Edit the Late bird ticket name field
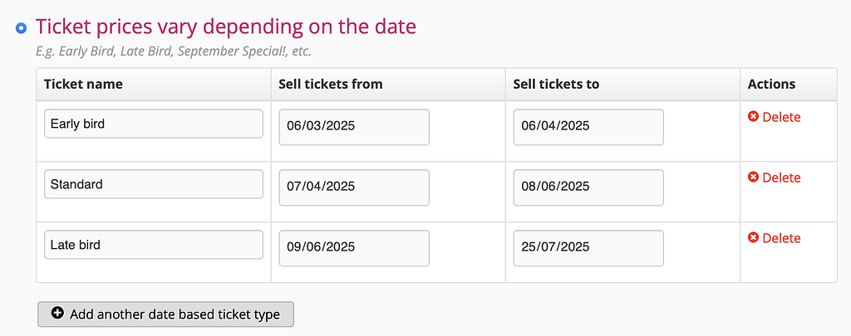The width and height of the screenshot is (851, 336). [154, 245]
